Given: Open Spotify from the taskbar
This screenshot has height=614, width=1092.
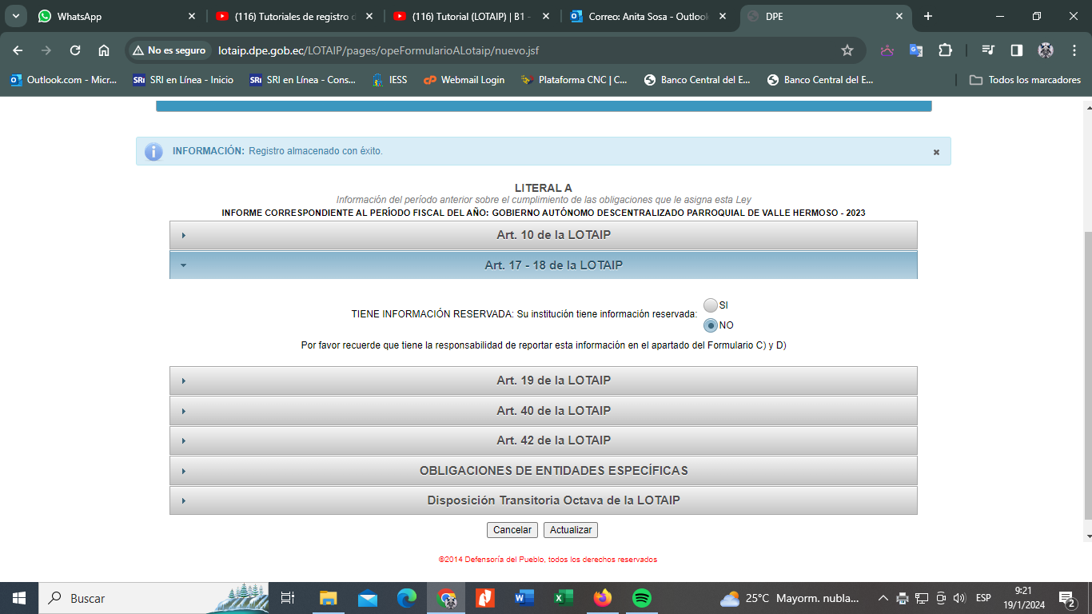Looking at the screenshot, I should point(641,598).
